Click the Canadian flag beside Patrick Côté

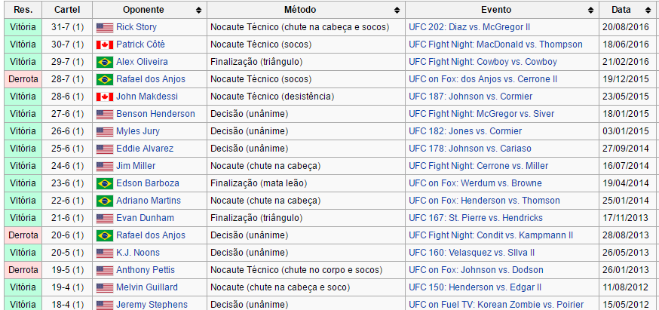[105, 45]
